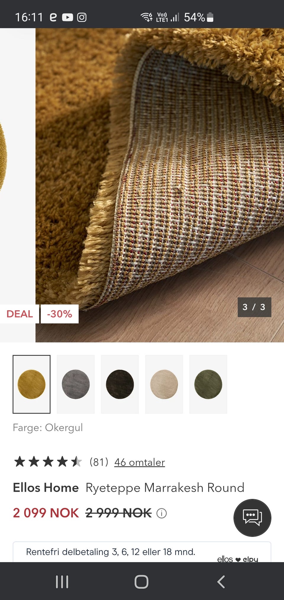Tap the battery indicator icon
The width and height of the screenshot is (284, 600).
210,17
